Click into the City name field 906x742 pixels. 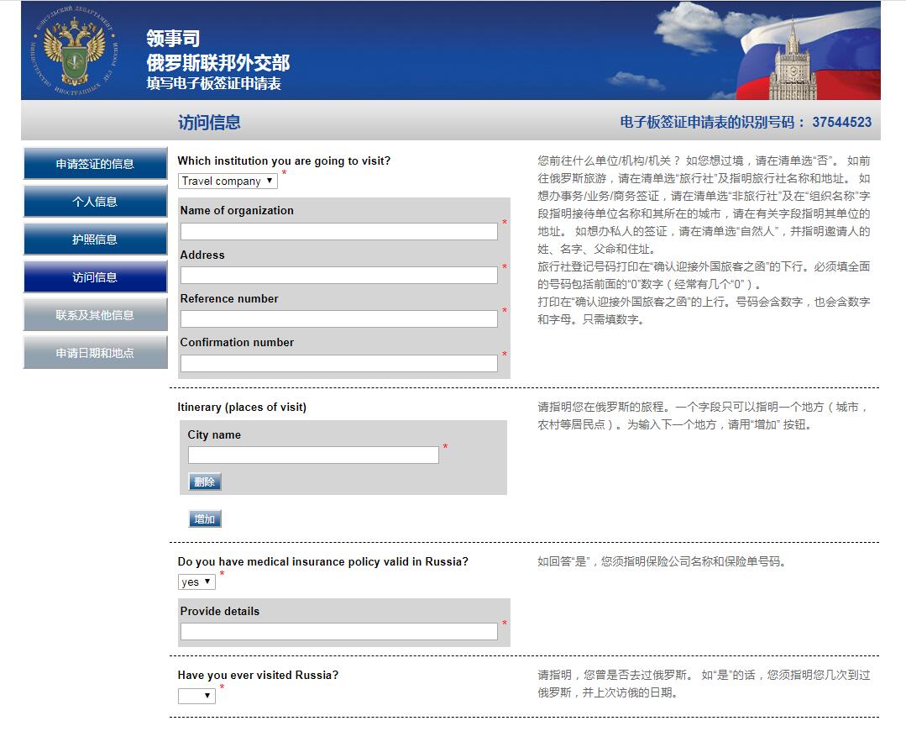(x=313, y=455)
